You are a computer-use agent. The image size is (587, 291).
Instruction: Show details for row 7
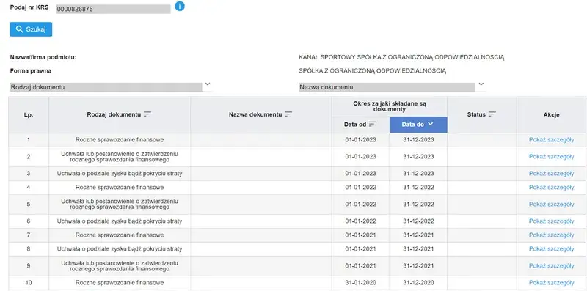coord(551,235)
